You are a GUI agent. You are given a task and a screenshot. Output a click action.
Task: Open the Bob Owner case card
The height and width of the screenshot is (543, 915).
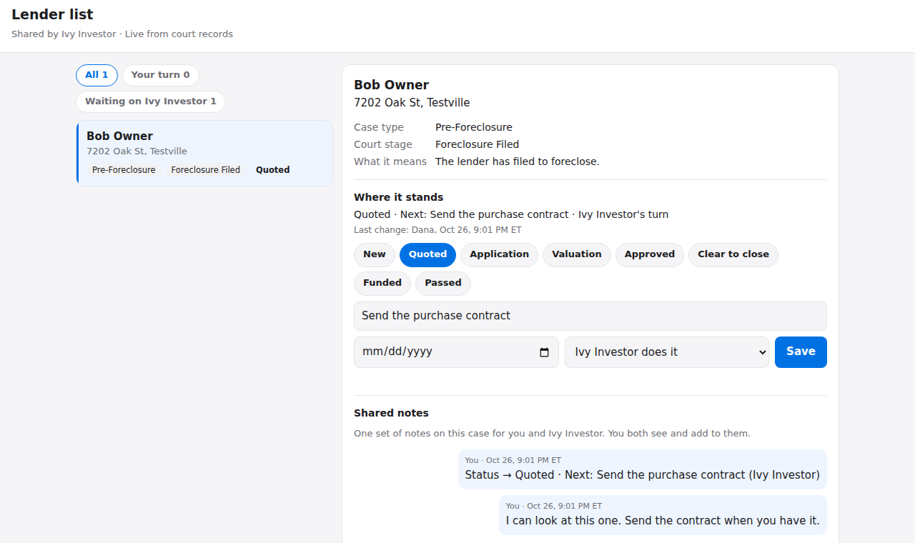pyautogui.click(x=204, y=153)
